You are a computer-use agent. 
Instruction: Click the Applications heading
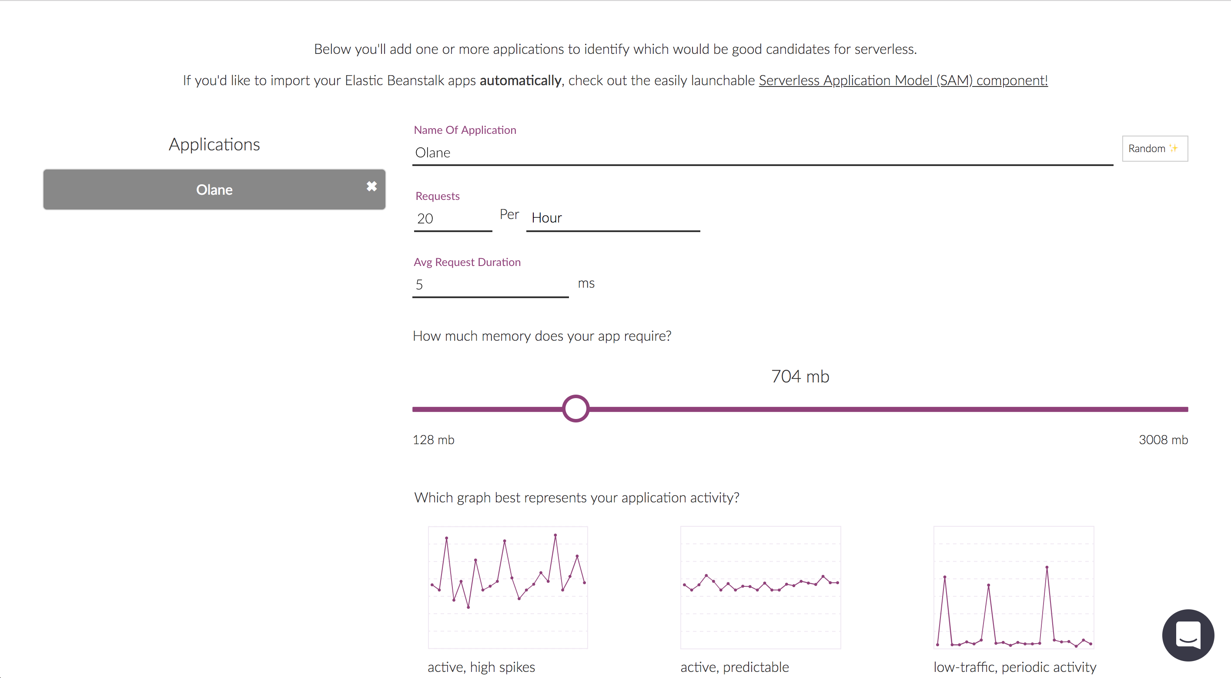coord(214,144)
